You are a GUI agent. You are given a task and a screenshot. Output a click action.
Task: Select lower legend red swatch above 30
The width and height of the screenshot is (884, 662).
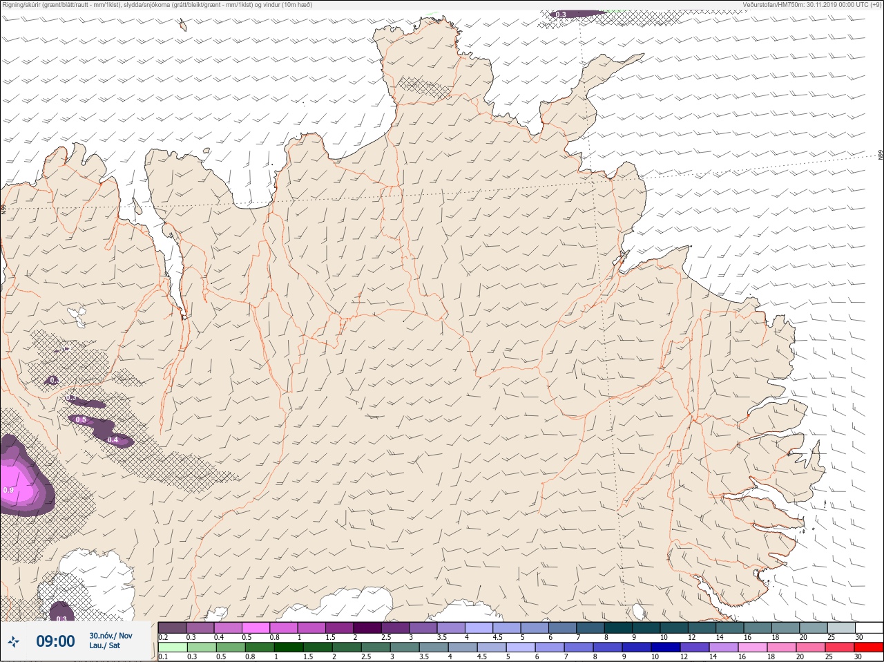[869, 647]
